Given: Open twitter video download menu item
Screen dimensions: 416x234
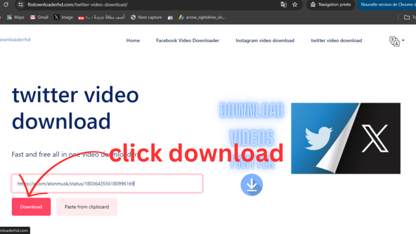Looking at the screenshot, I should point(336,40).
